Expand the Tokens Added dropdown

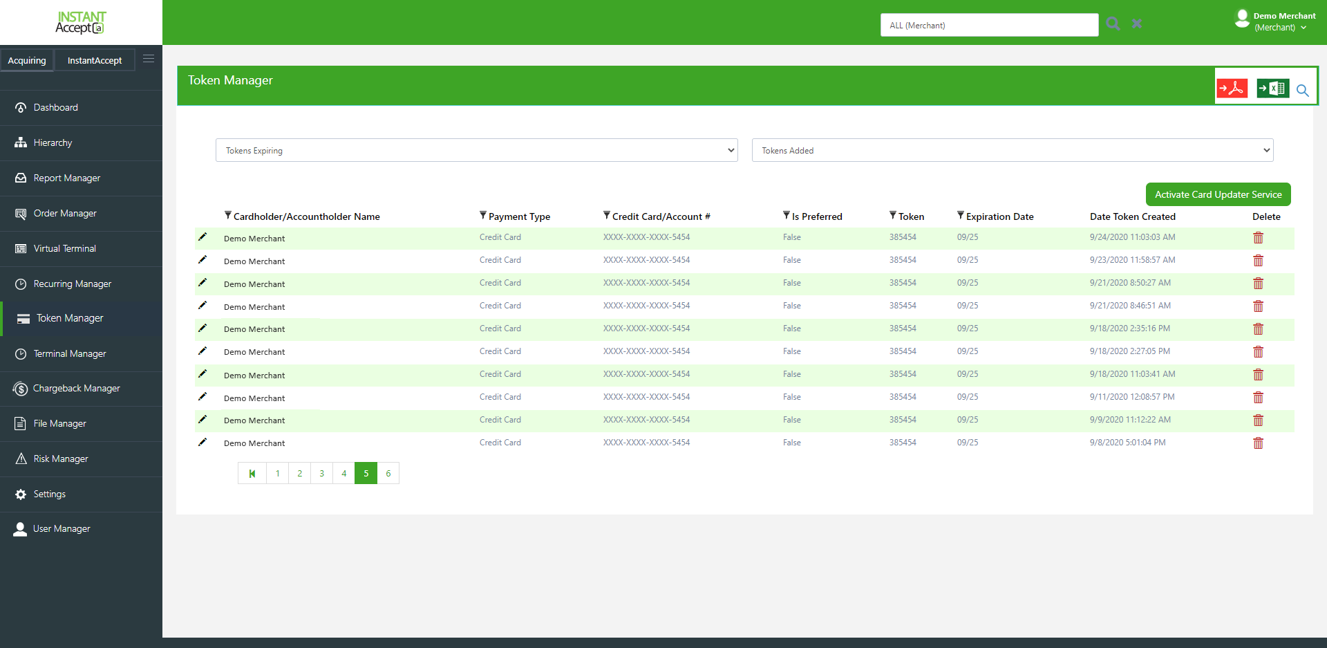pos(1012,150)
